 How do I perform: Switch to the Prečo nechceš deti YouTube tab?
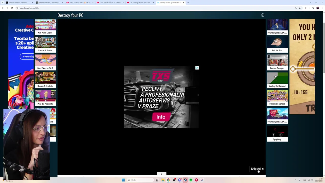point(79,3)
